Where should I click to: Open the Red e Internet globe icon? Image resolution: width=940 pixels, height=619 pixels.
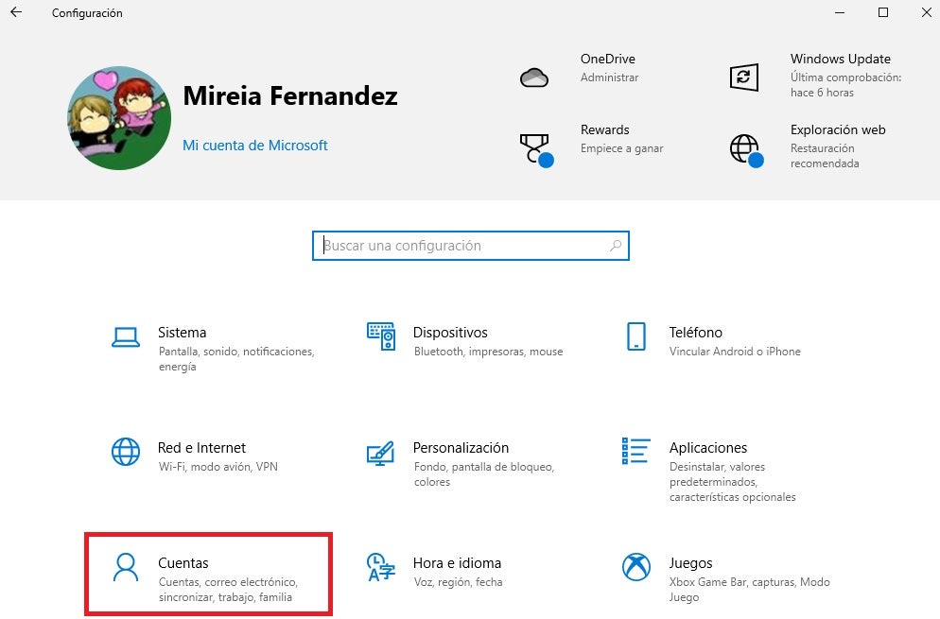[x=126, y=452]
